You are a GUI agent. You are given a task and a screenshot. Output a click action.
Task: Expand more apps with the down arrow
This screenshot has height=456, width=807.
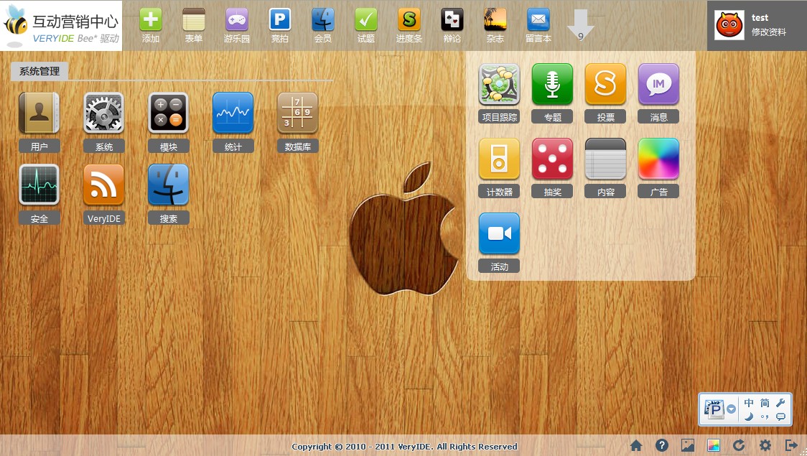coord(581,25)
